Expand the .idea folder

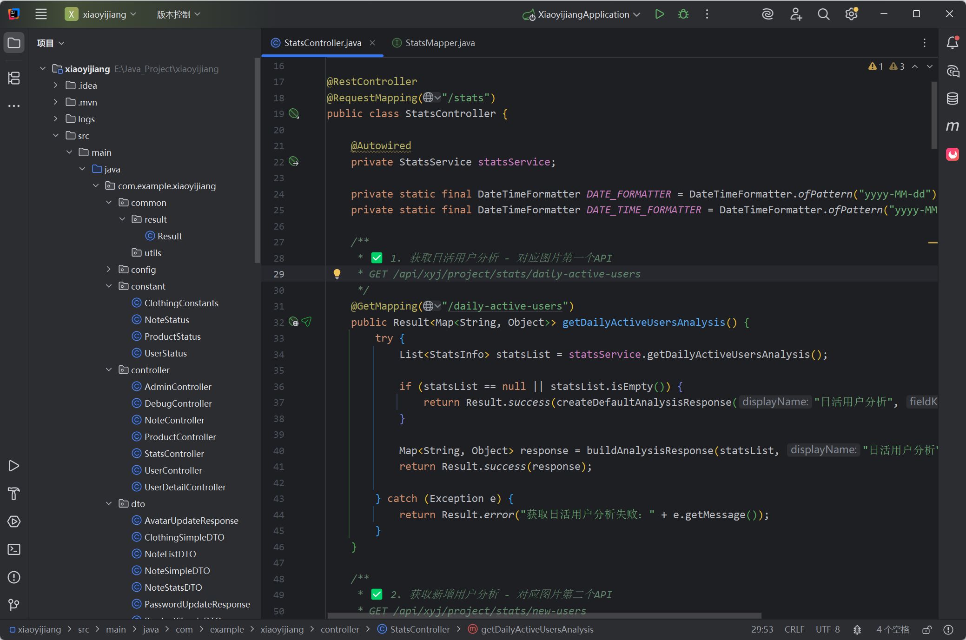[55, 86]
